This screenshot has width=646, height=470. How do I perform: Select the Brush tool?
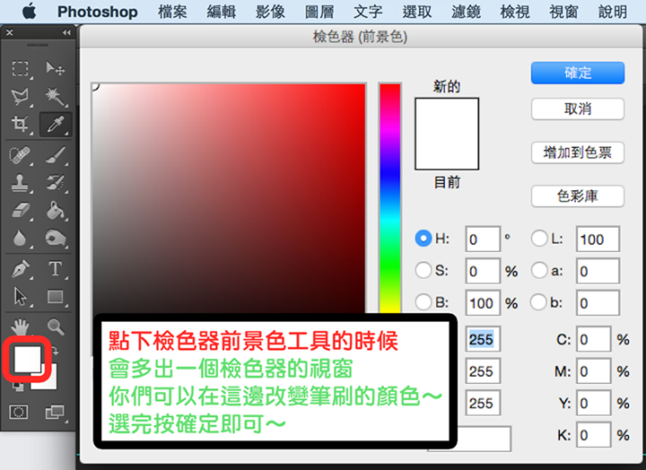56,155
